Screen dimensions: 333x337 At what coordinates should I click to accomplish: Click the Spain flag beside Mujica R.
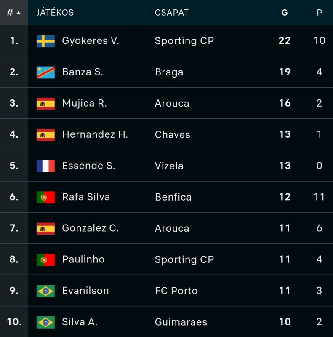click(45, 104)
